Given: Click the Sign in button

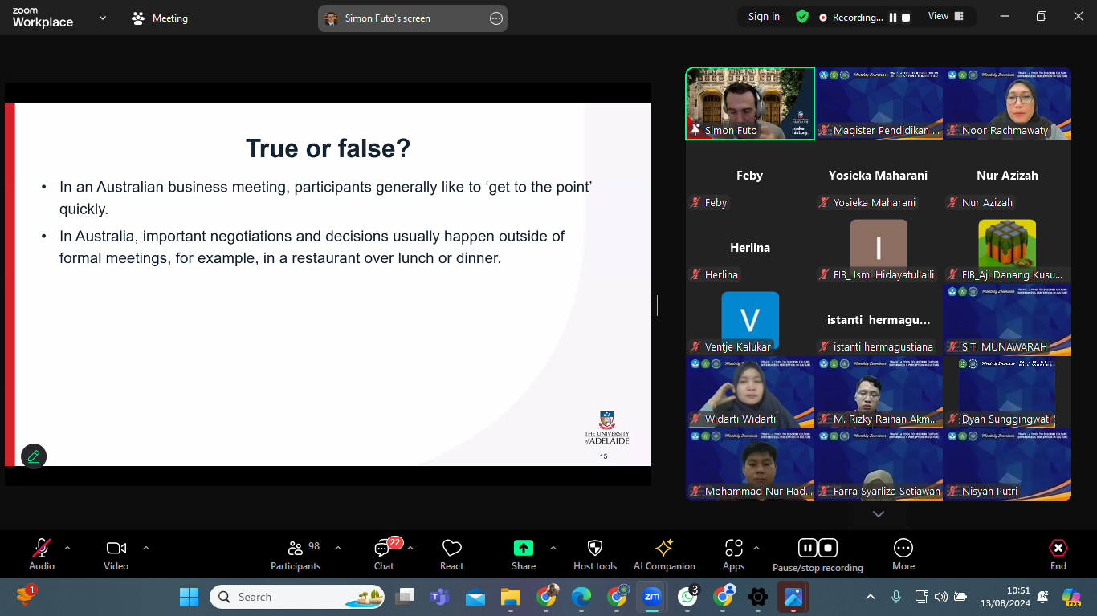Looking at the screenshot, I should [x=762, y=16].
